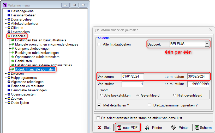Click the Scherm button
This screenshot has width=215, height=133.
pyautogui.click(x=204, y=128)
